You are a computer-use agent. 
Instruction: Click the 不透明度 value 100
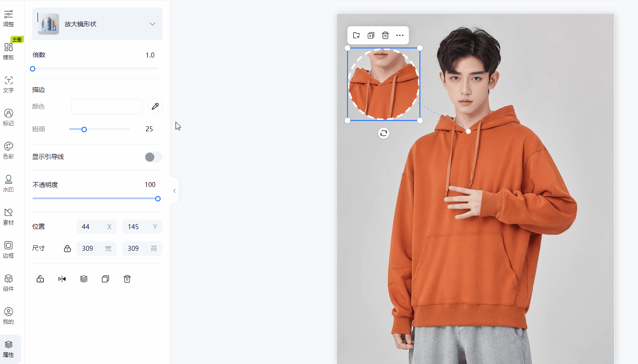coord(150,185)
